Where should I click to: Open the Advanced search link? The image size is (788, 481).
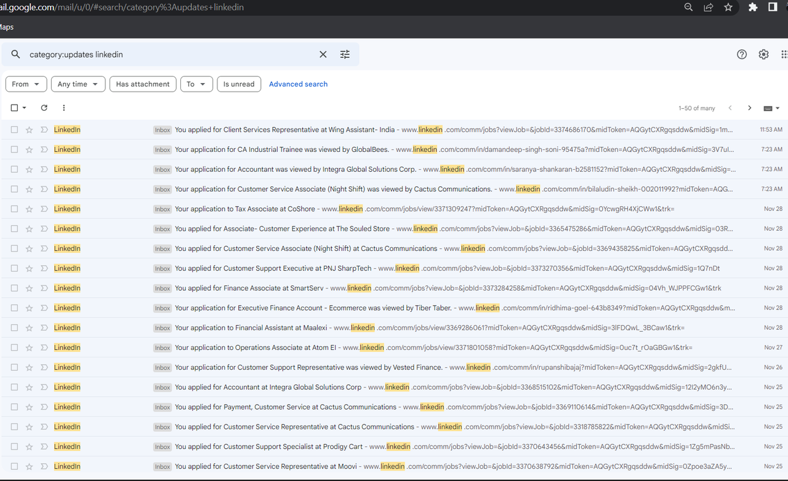click(x=298, y=84)
